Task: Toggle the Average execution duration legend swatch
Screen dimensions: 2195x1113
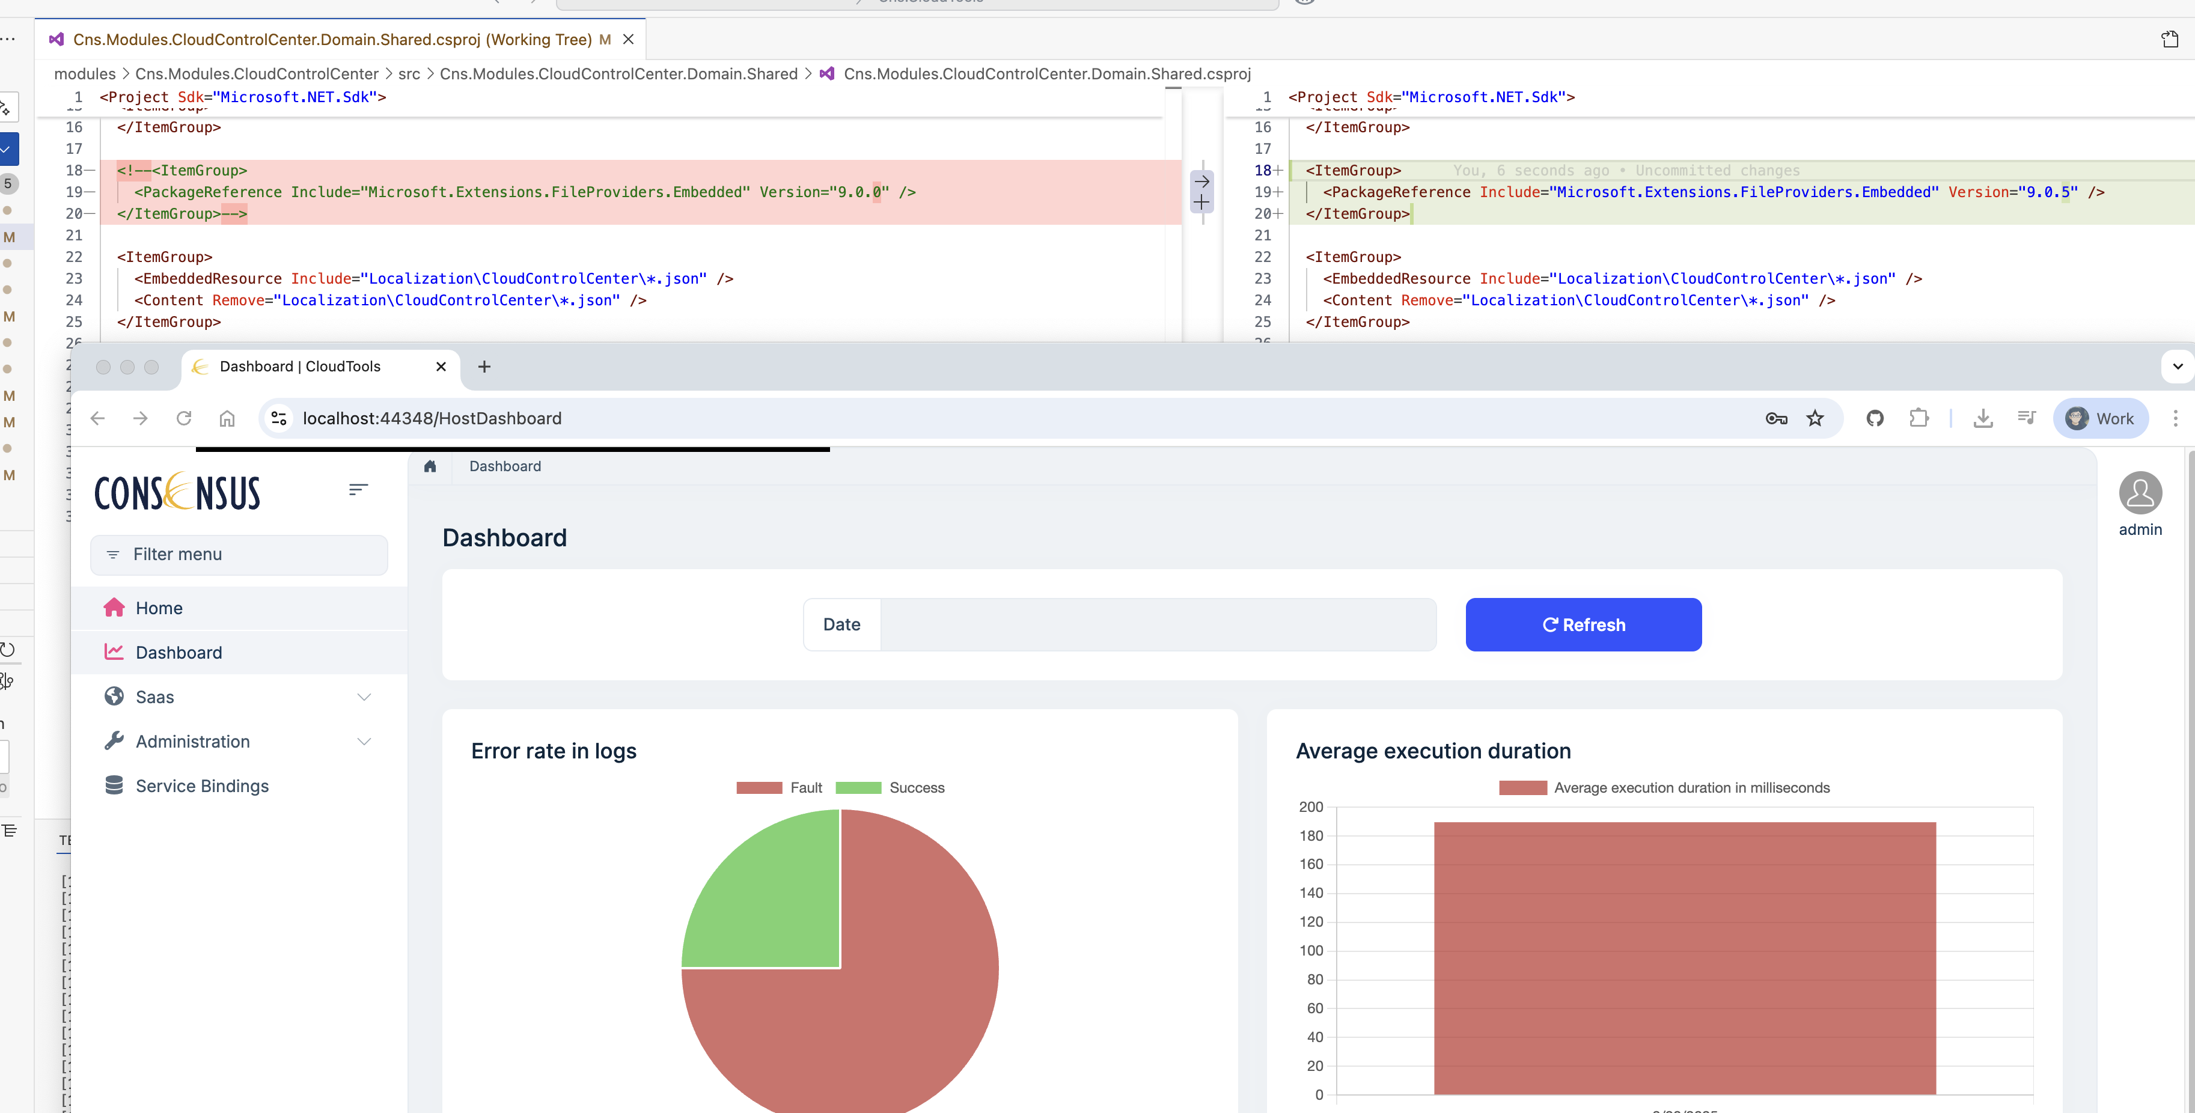Action: [1522, 788]
